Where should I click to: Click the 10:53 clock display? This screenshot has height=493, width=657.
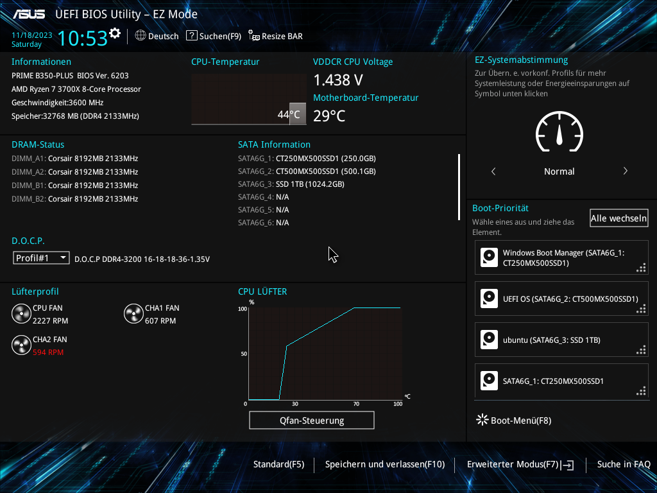click(83, 38)
